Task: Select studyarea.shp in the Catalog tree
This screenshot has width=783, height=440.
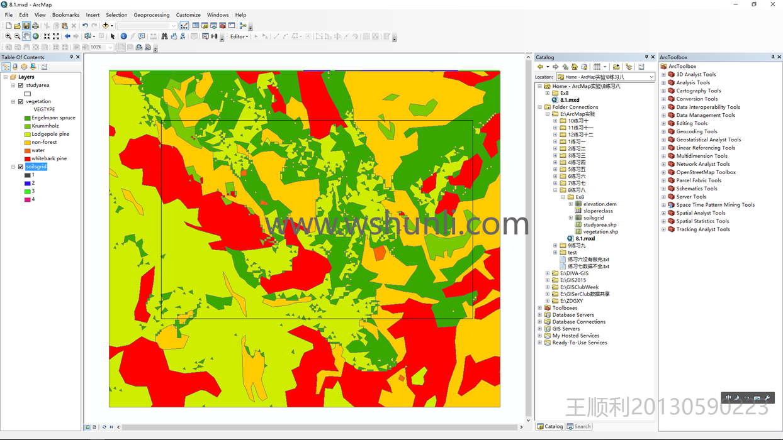Action: pos(599,224)
